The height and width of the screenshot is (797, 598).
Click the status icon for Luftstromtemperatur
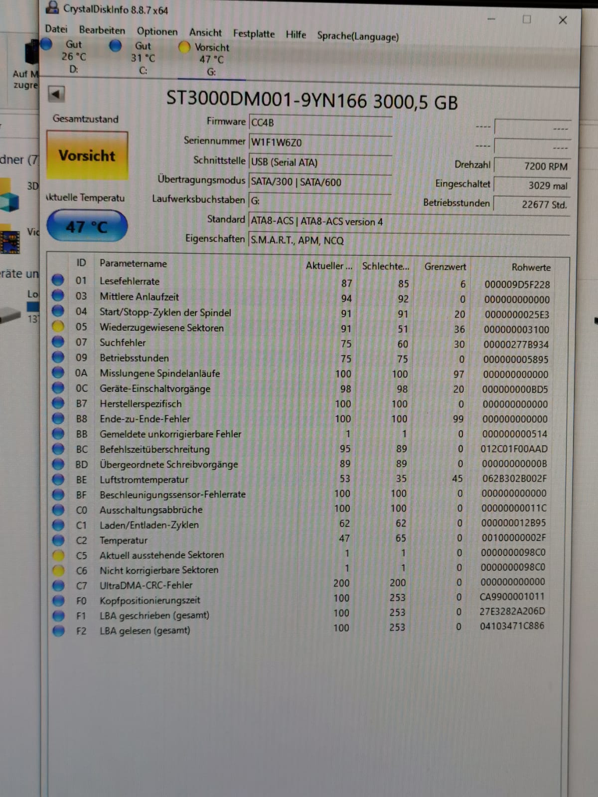tap(58, 479)
